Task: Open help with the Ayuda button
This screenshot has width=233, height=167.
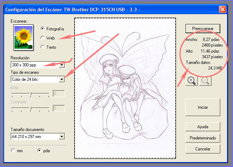Action: click(203, 127)
